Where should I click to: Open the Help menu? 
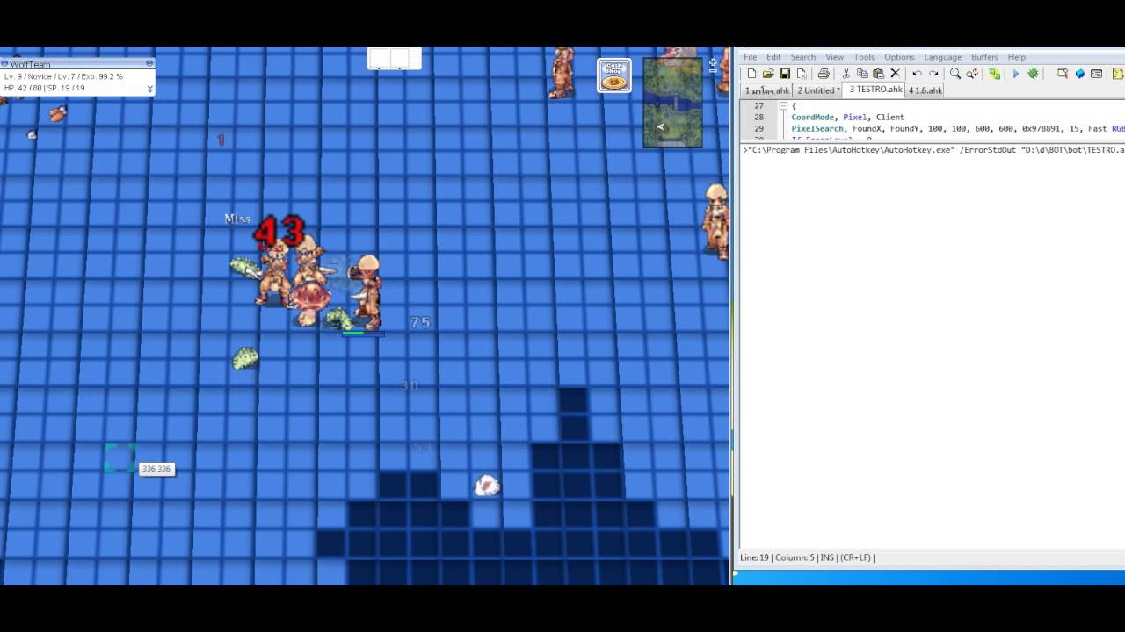coord(1016,57)
